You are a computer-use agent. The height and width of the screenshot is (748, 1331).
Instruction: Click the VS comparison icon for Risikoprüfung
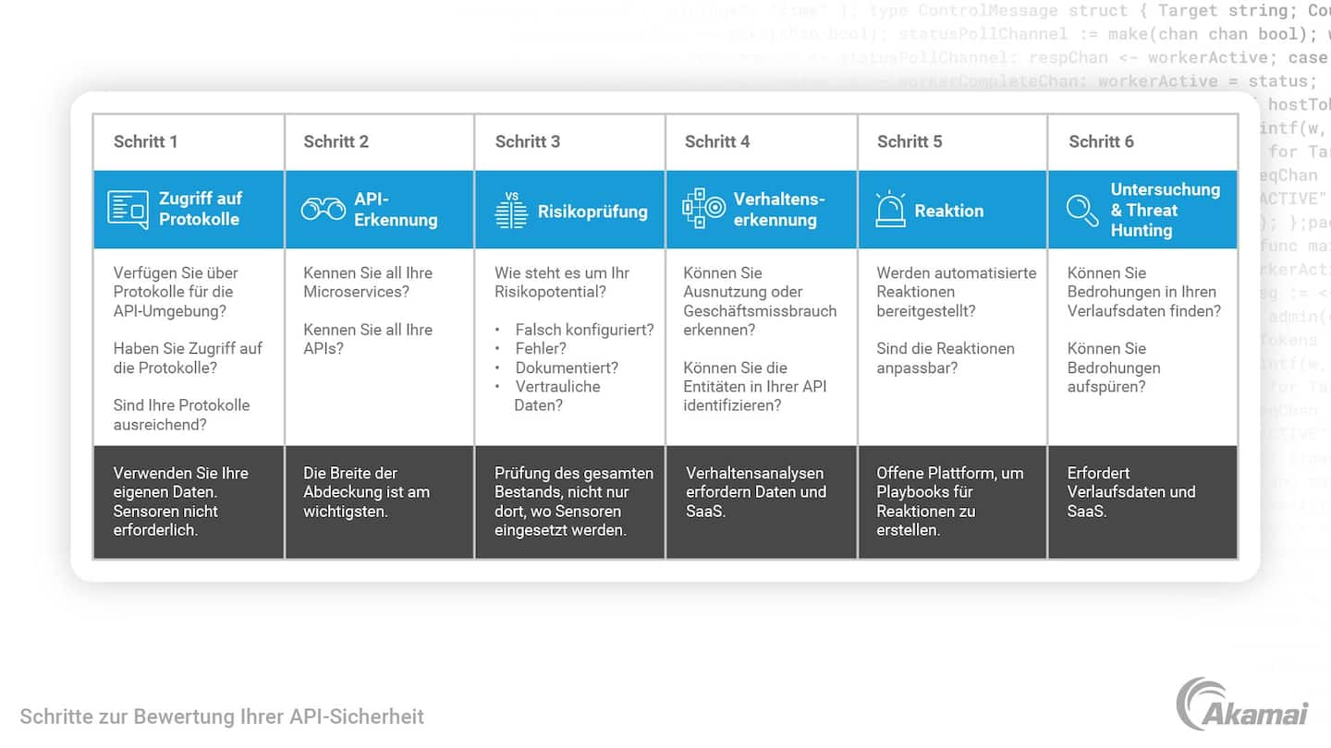pos(511,211)
